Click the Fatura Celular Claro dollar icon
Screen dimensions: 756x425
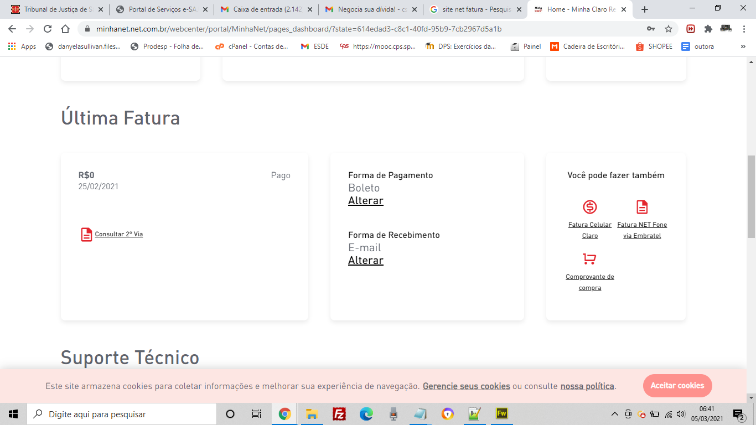point(589,207)
